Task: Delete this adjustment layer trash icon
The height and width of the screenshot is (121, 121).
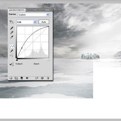Action: pyautogui.click(x=48, y=78)
